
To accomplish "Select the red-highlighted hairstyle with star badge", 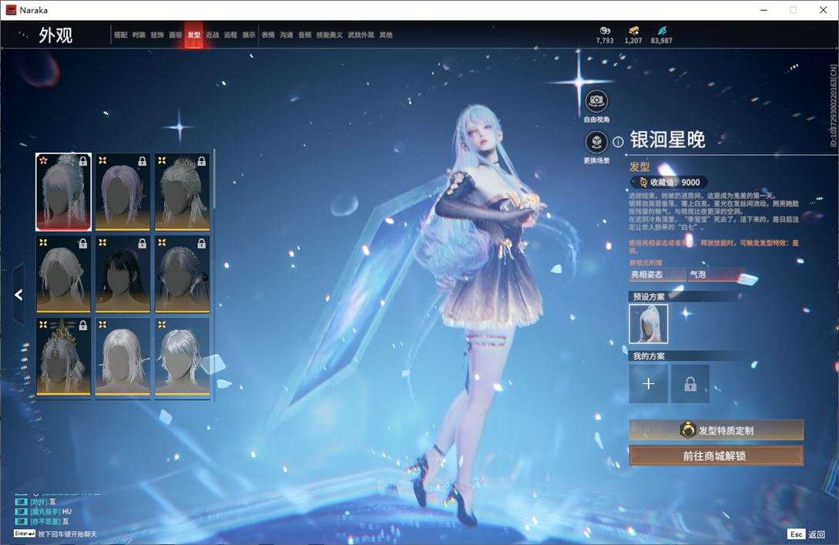I will point(64,192).
